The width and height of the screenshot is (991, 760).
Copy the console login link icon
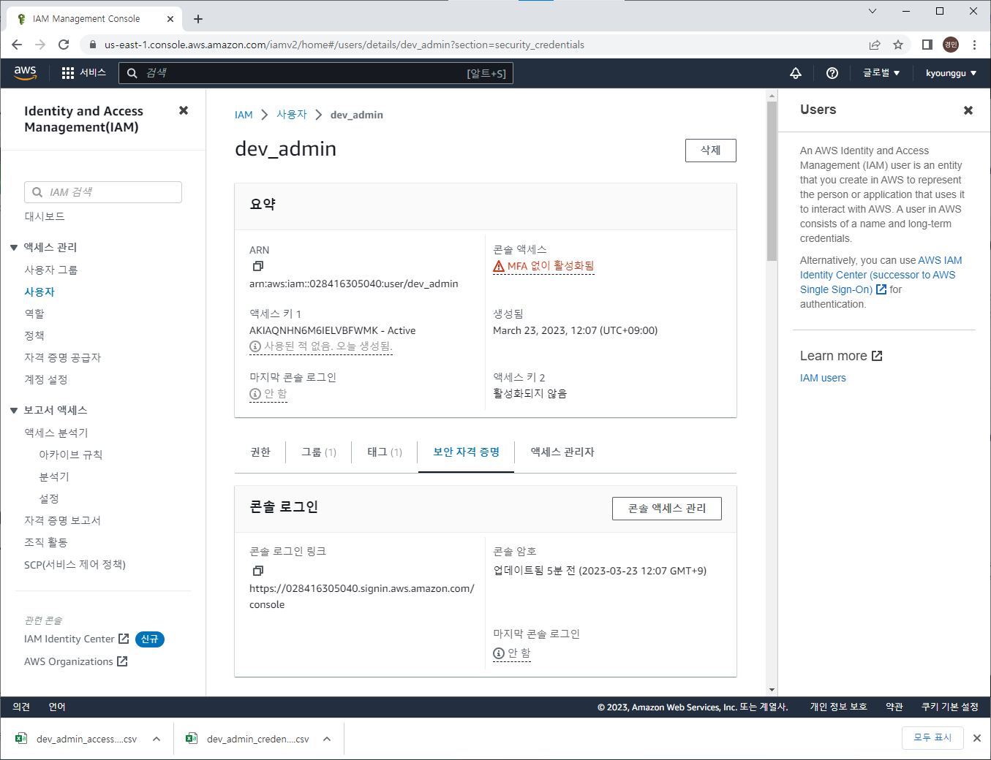[x=257, y=571]
